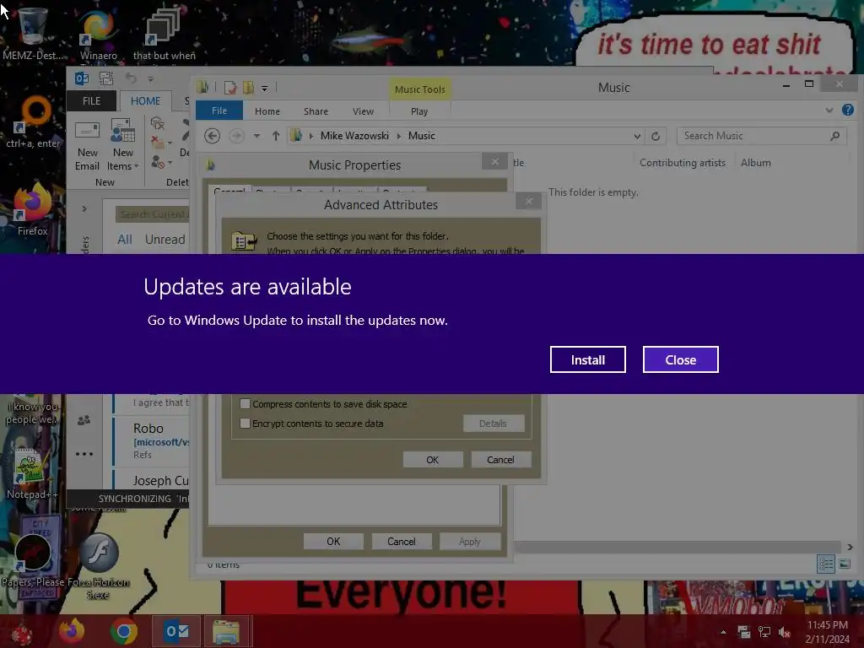Screen dimensions: 864x648
Task: Click the Search Music field
Action: tap(761, 136)
